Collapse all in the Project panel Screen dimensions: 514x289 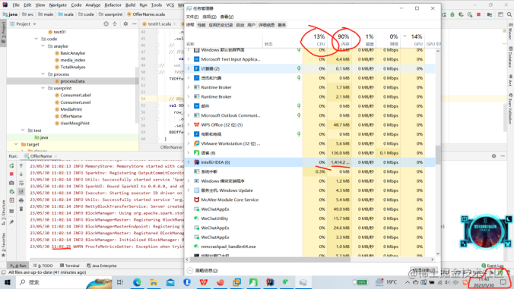click(x=115, y=24)
